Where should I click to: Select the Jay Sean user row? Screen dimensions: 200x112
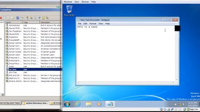point(33,69)
